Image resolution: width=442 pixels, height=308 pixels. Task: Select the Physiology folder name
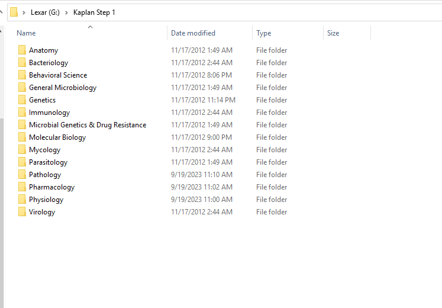click(x=46, y=200)
